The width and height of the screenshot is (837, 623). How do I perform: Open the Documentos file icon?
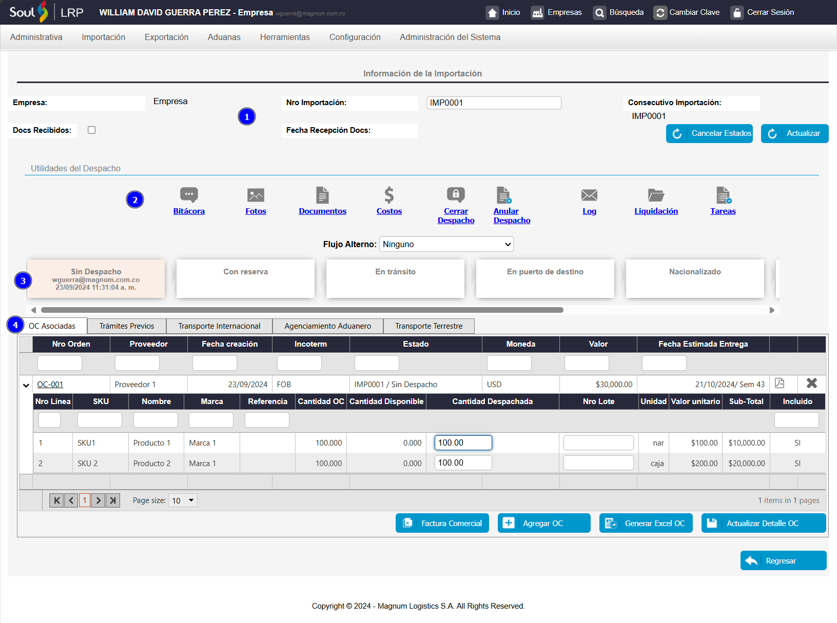click(x=322, y=195)
